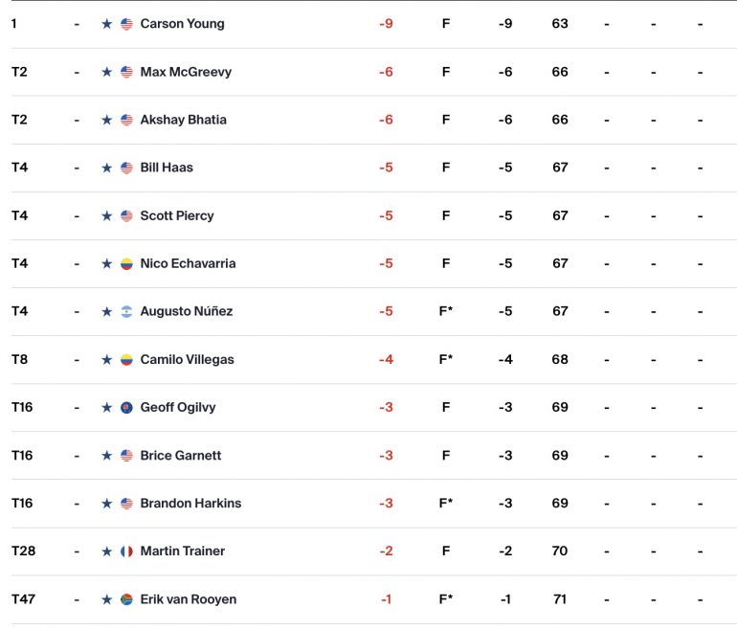Click South Africa flag beside Erik van Rooyen

(126, 599)
